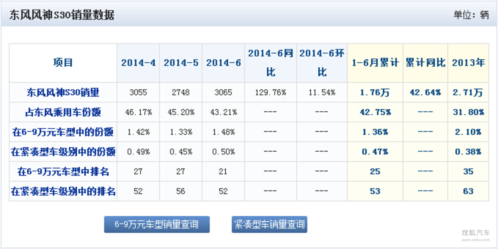This screenshot has height=249, width=498.
Task: Click the 在6-9万元车型中的份额 row label
Action: [x=63, y=132]
